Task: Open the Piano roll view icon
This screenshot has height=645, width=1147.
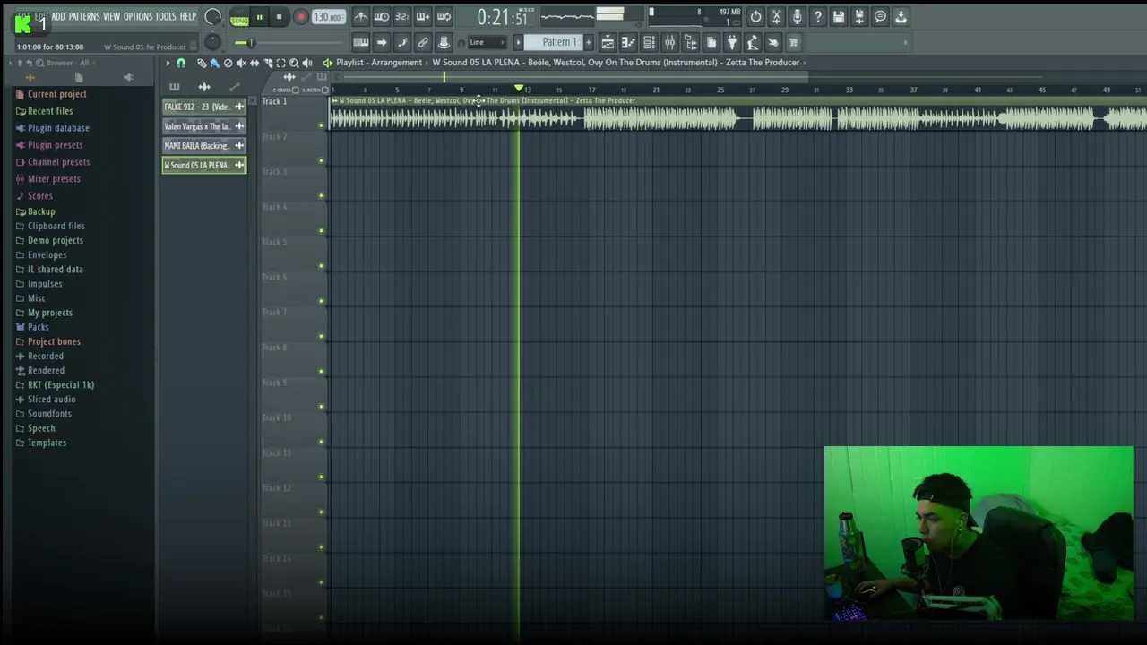Action: click(628, 42)
